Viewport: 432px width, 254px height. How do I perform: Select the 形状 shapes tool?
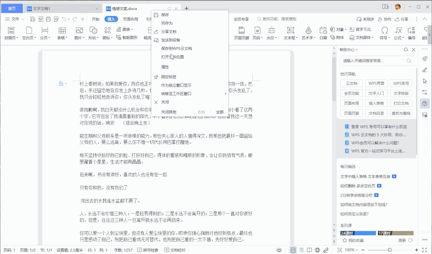click(93, 34)
